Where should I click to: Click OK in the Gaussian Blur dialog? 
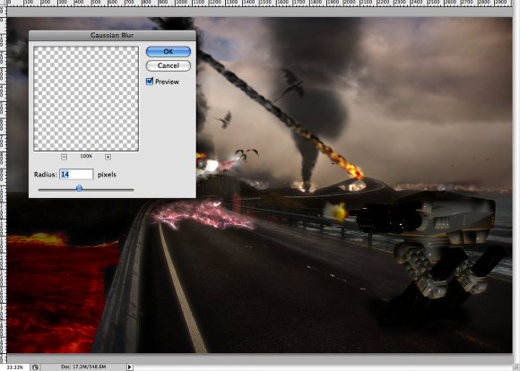click(x=169, y=51)
